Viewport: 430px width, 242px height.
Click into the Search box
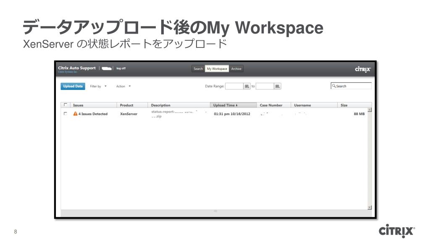[351, 86]
